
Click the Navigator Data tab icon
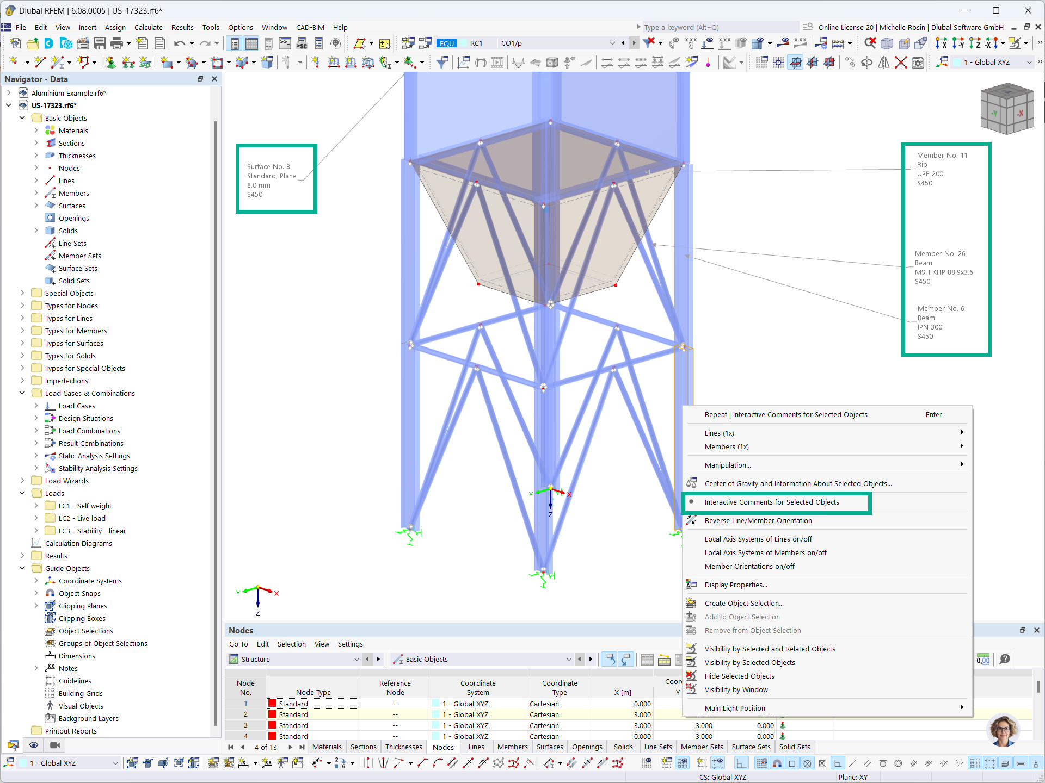(13, 745)
